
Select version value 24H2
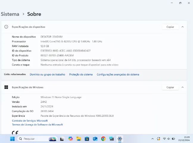tap(43, 102)
